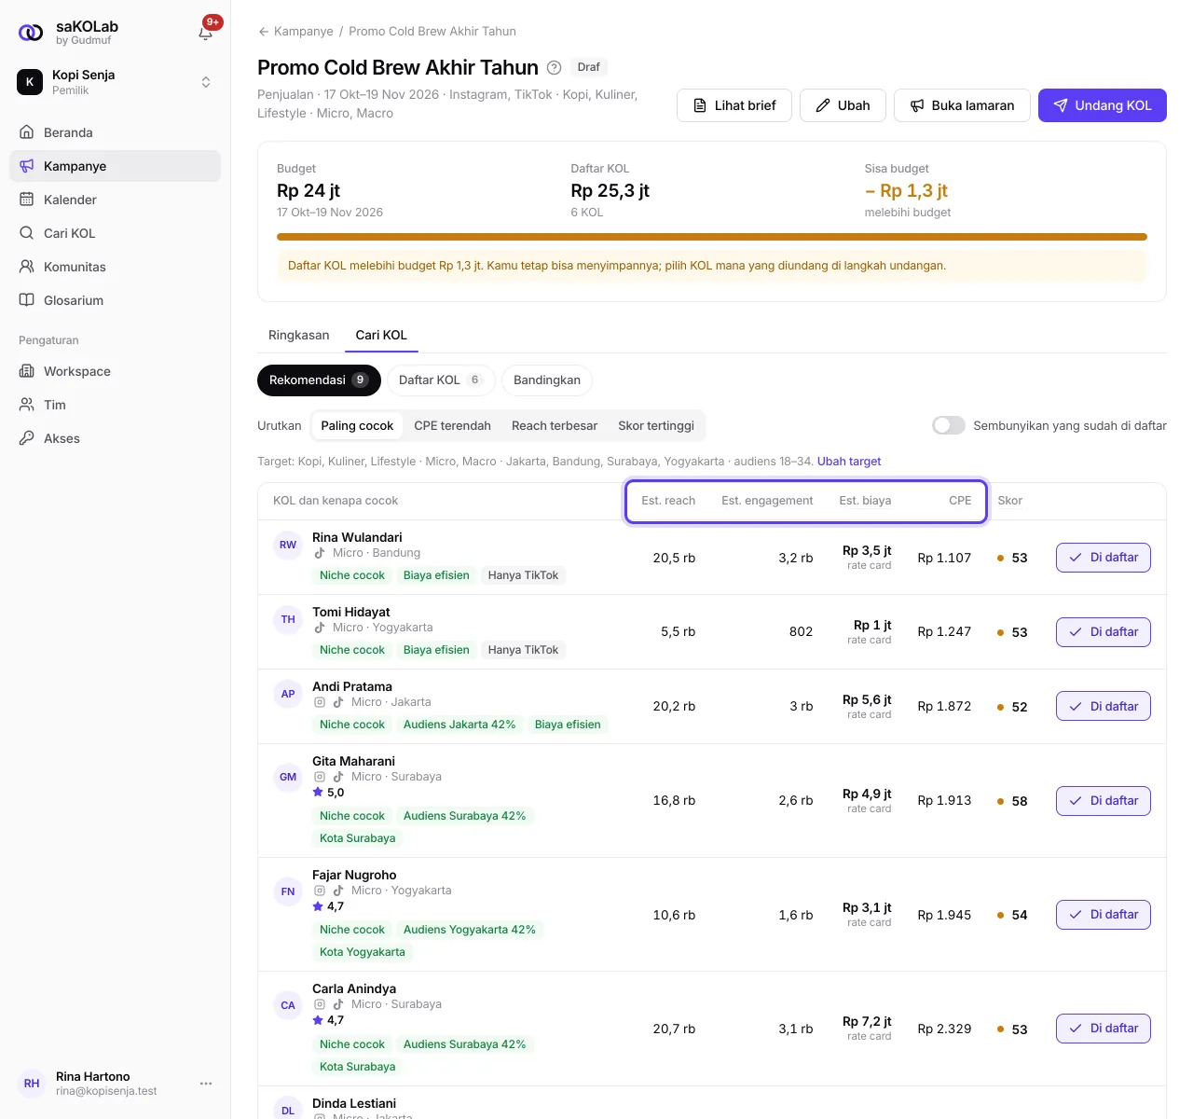This screenshot has width=1193, height=1119.
Task: Click Carla Anindya's CA avatar
Action: (x=288, y=1005)
